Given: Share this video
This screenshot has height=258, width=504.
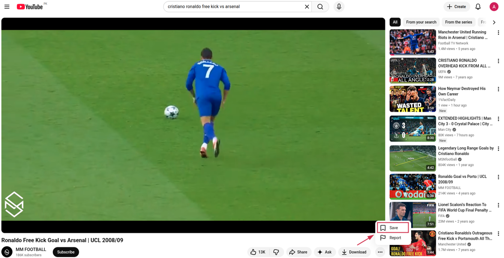Looking at the screenshot, I should [x=298, y=252].
